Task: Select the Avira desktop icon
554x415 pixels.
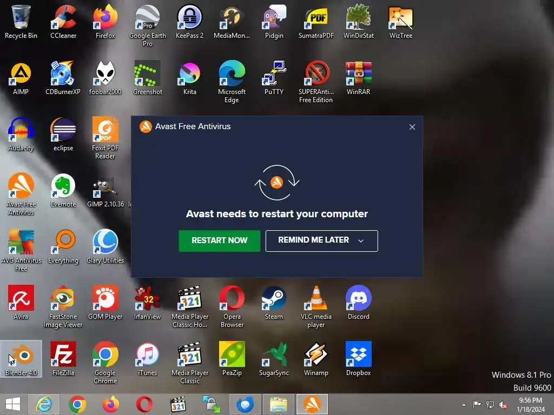Action: point(21,303)
